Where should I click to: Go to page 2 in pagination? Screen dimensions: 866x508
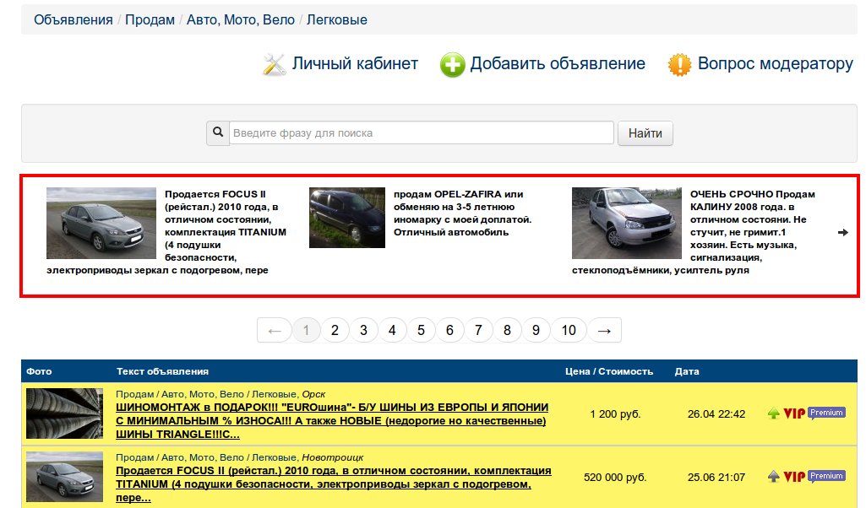tap(335, 330)
